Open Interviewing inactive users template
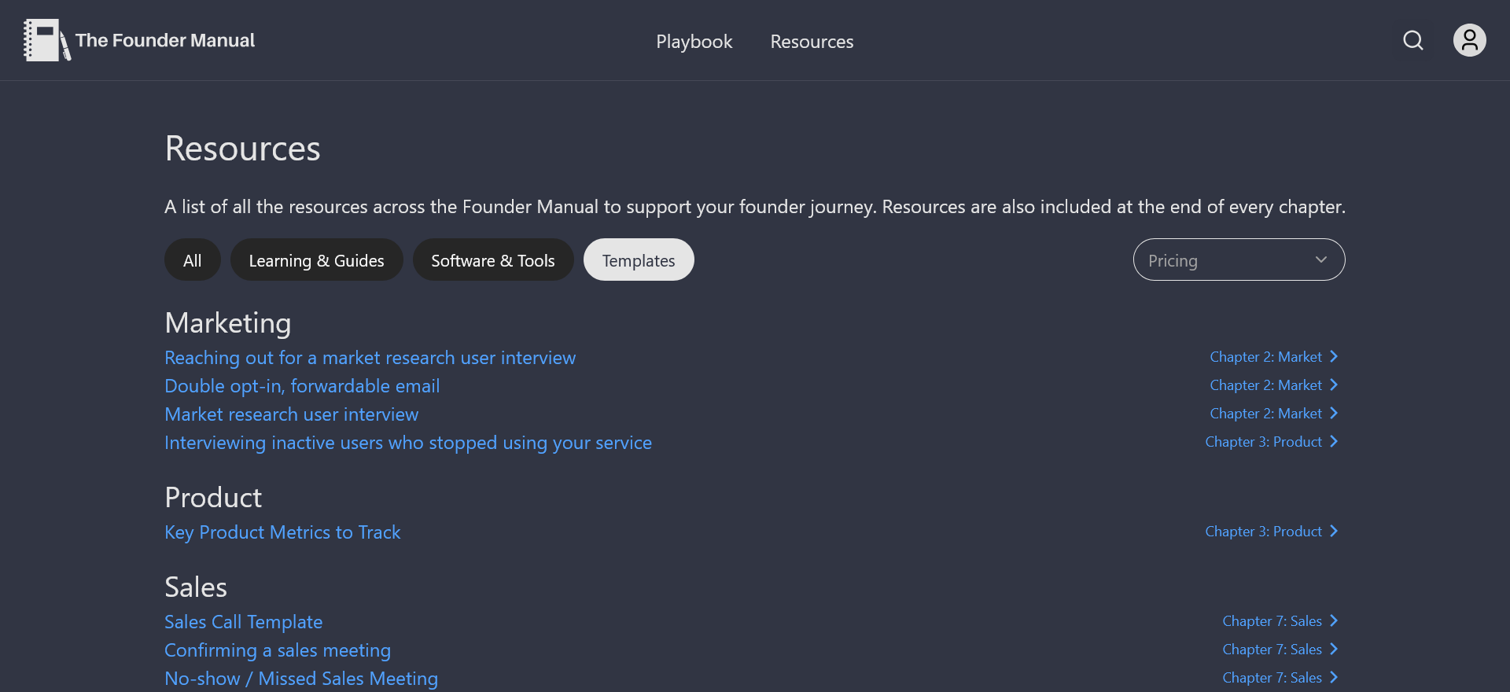Image resolution: width=1510 pixels, height=692 pixels. coord(407,443)
